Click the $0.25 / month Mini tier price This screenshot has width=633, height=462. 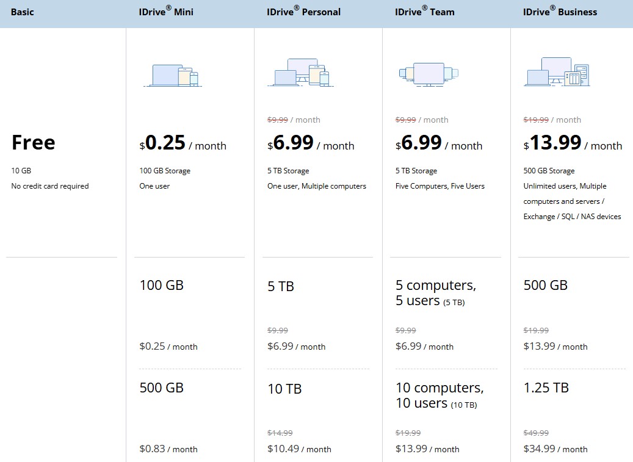[x=168, y=347]
